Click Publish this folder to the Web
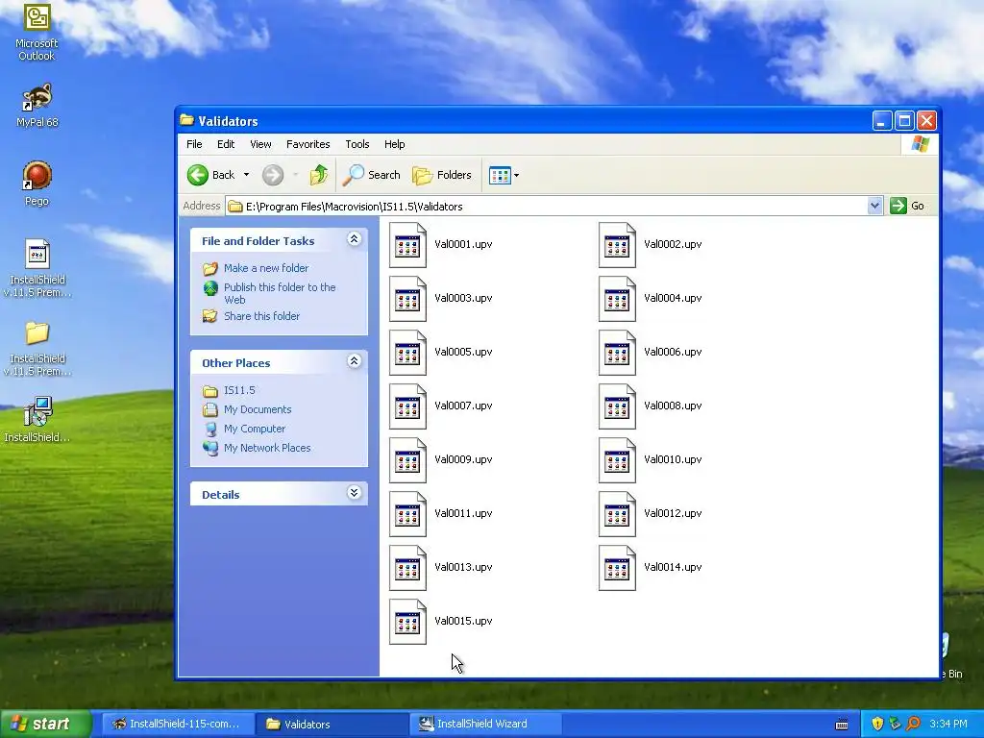The width and height of the screenshot is (984, 738). (x=280, y=293)
